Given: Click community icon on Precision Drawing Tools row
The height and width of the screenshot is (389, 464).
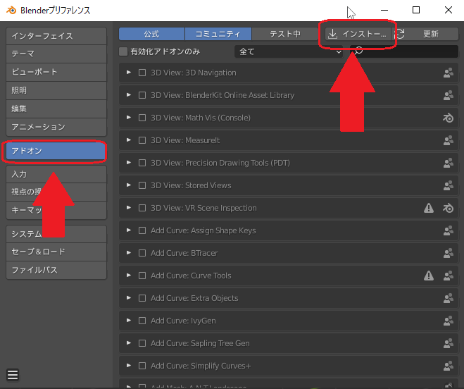Looking at the screenshot, I should [x=449, y=163].
